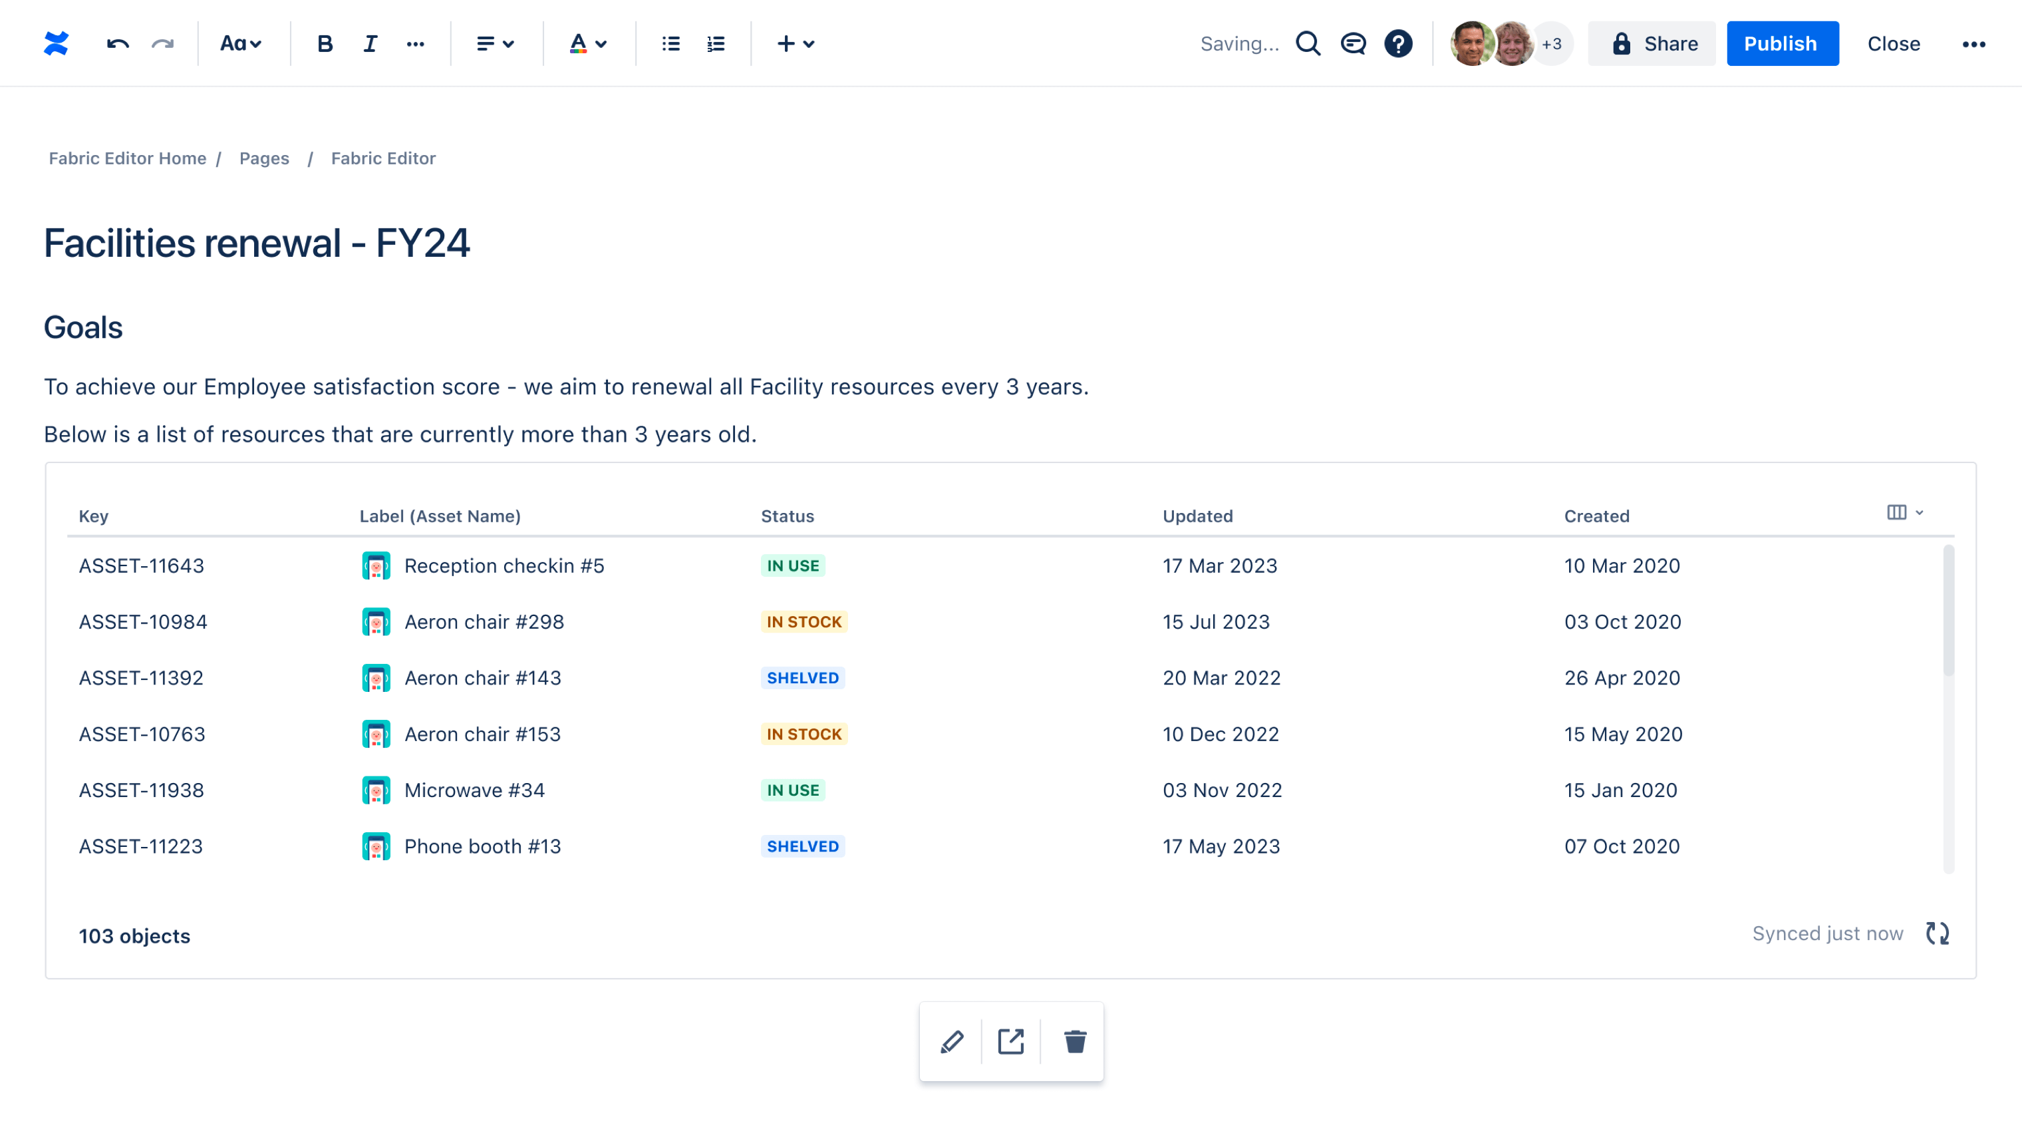Click the more options ellipsis menu
2022x1123 pixels.
(1973, 43)
